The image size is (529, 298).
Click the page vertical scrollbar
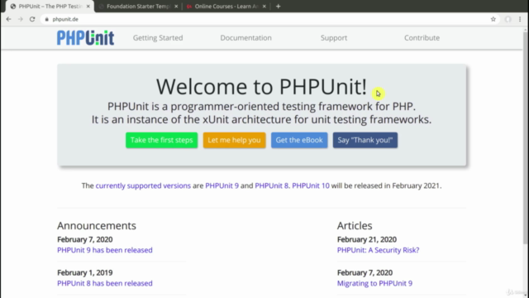(x=526, y=138)
